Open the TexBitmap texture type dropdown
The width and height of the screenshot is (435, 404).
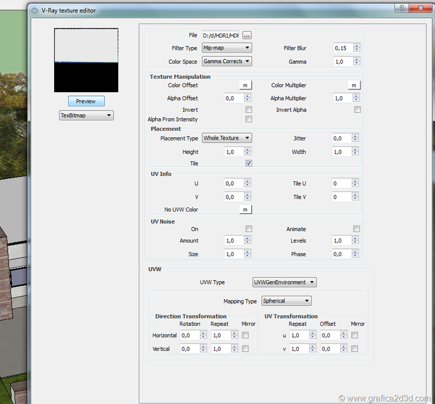click(86, 115)
